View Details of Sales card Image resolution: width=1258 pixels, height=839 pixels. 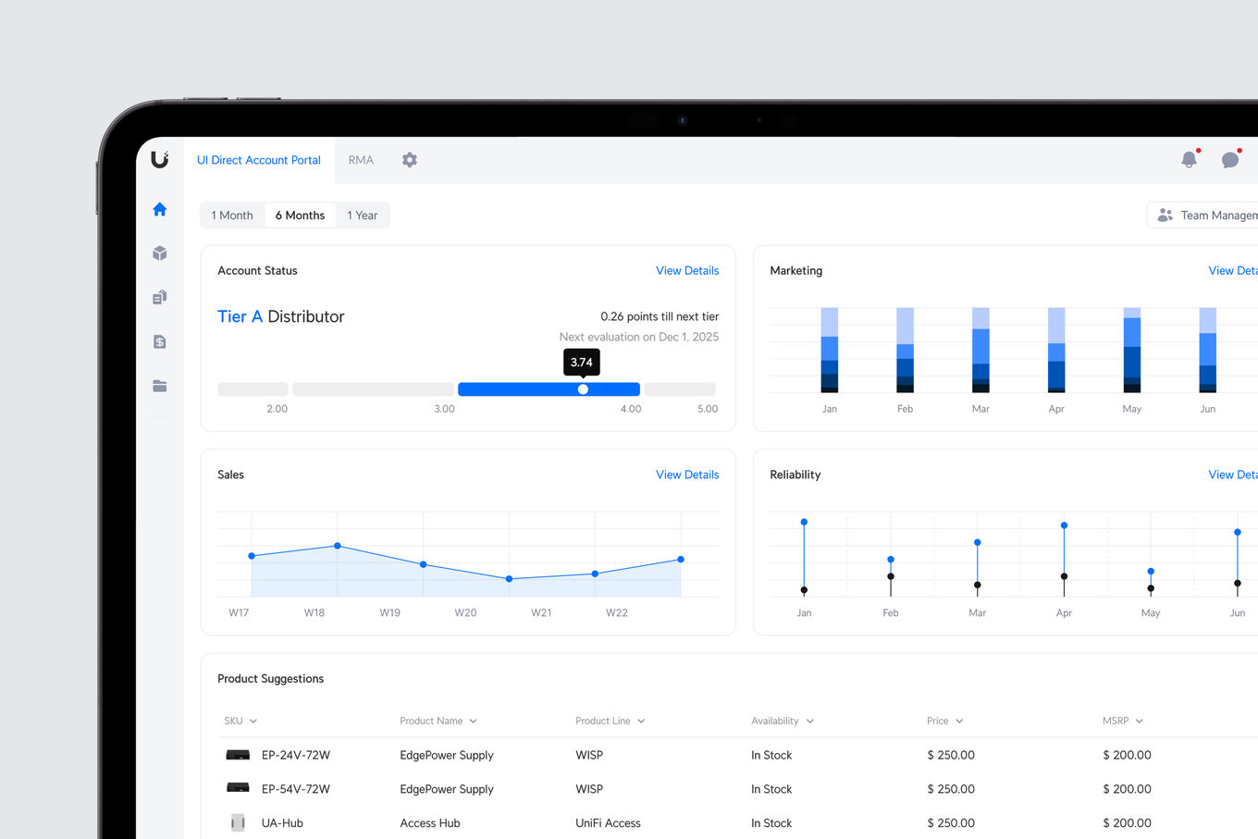click(x=687, y=475)
